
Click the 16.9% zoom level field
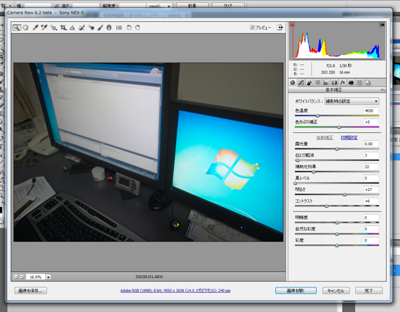click(x=35, y=277)
